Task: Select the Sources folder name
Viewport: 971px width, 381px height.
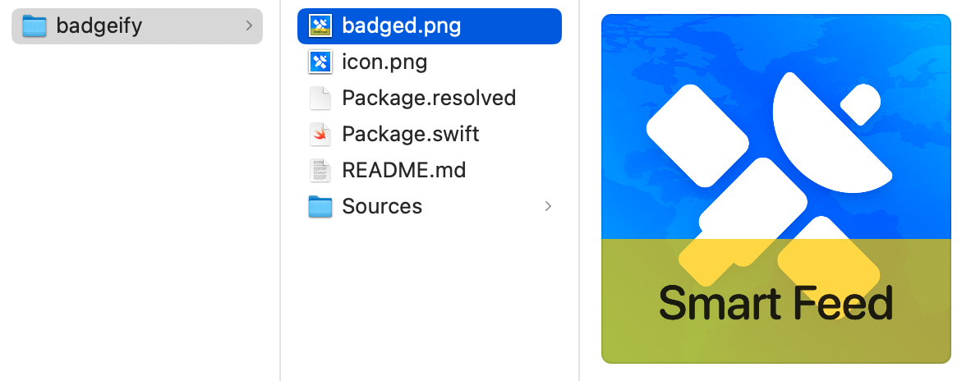Action: point(382,207)
